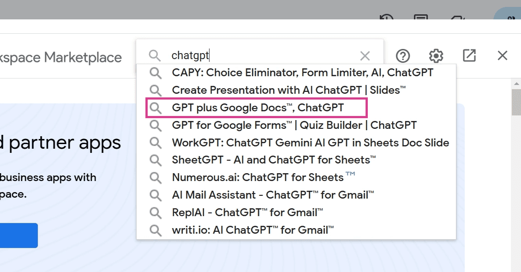
Task: Close the Marketplace dialog
Action: [503, 55]
